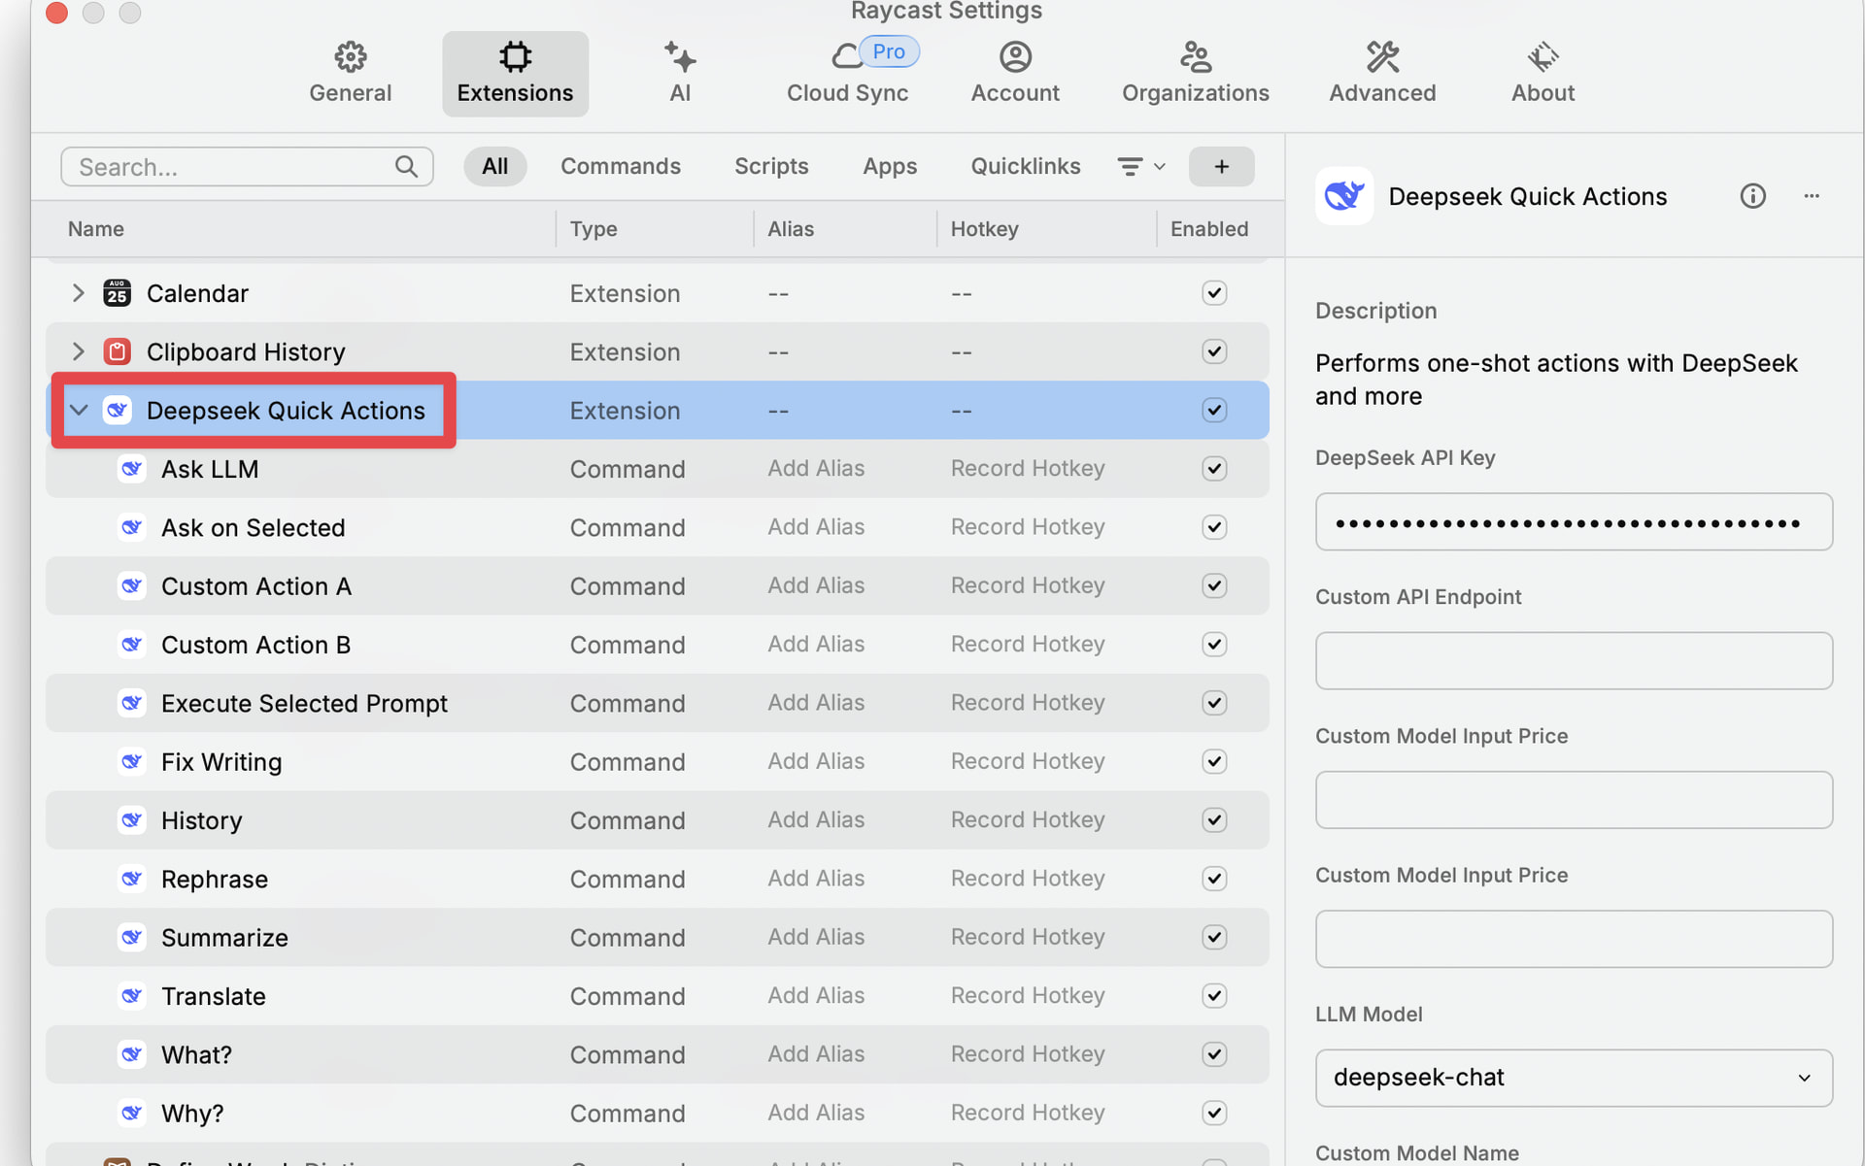Open the more options ellipsis menu
Viewport: 1865px width, 1166px height.
tap(1812, 196)
